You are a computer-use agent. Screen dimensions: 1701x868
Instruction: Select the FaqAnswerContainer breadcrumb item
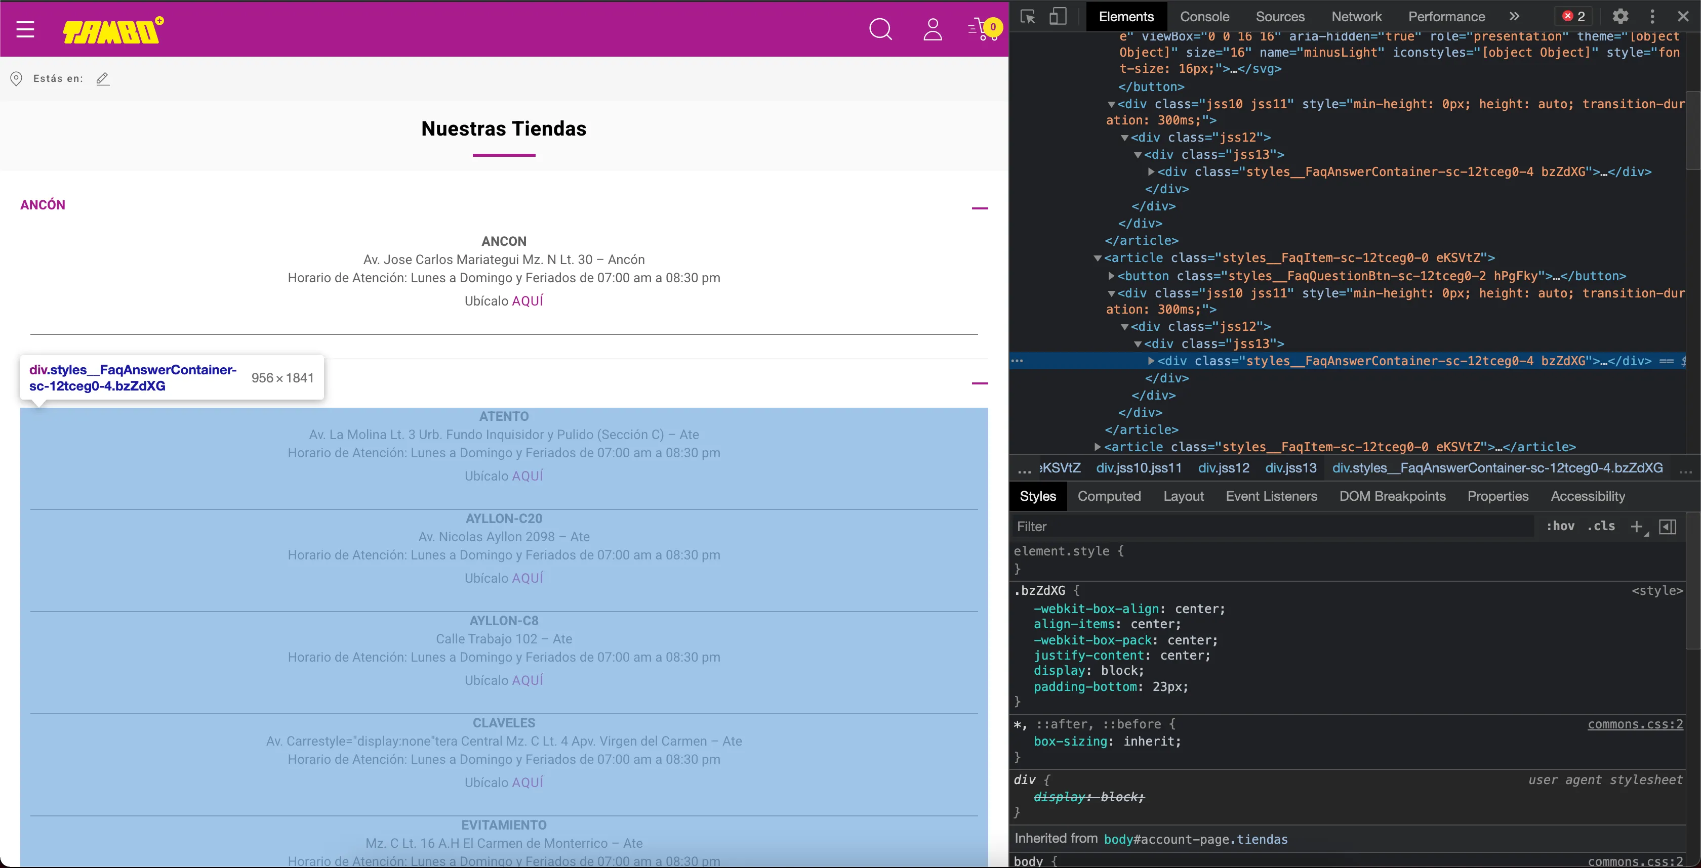pos(1497,468)
